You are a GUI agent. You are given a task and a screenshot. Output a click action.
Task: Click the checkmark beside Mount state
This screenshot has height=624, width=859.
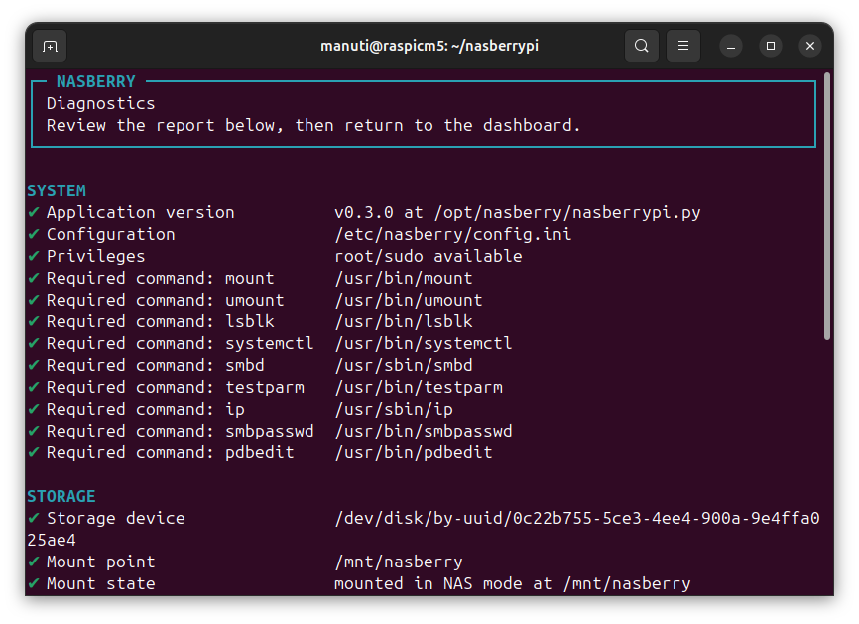pyautogui.click(x=34, y=583)
